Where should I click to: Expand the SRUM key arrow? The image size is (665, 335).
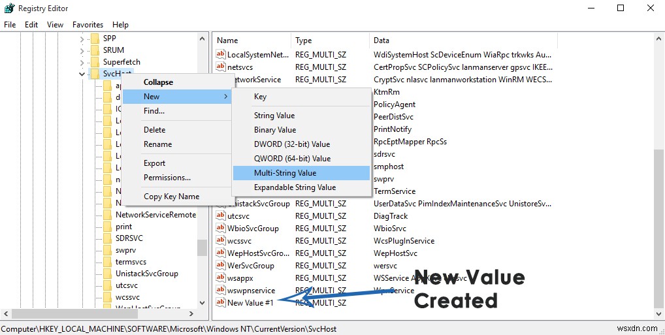(x=82, y=50)
